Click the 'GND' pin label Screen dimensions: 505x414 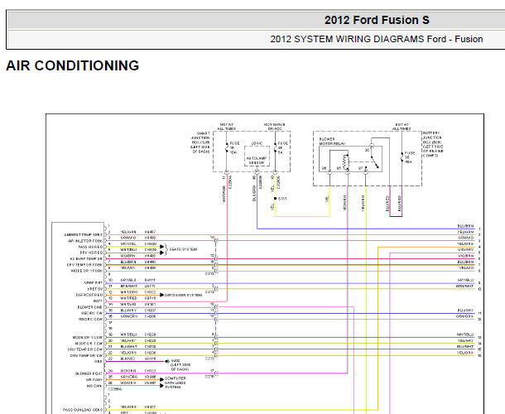99,362
